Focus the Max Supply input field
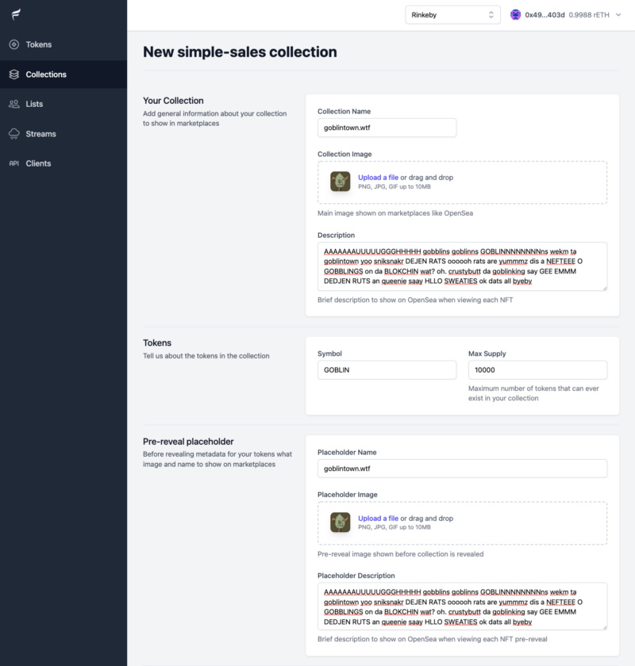The width and height of the screenshot is (635, 666). click(x=537, y=370)
